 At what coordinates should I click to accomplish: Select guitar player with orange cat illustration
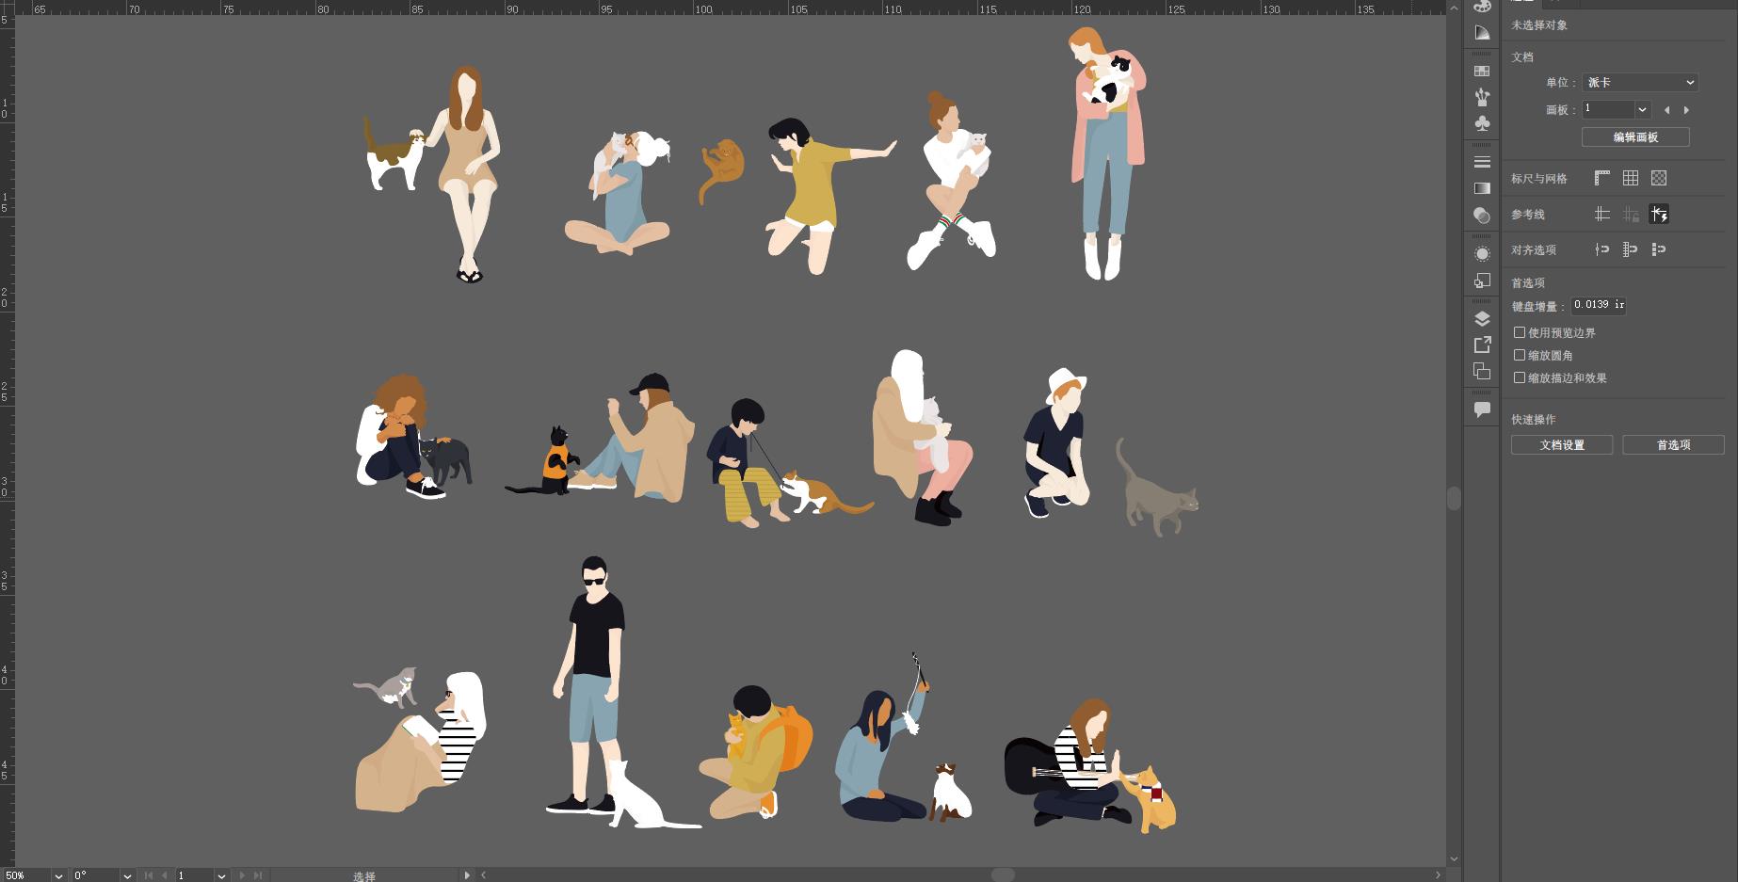point(1089,764)
